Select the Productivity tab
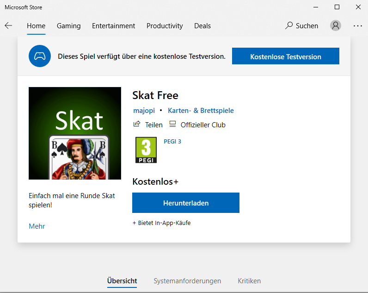Screen dimensions: 368x293 [165, 26]
